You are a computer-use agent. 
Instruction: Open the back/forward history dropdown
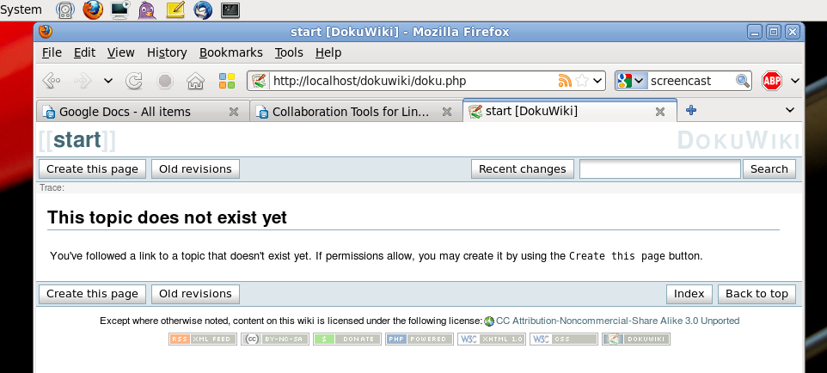click(107, 81)
